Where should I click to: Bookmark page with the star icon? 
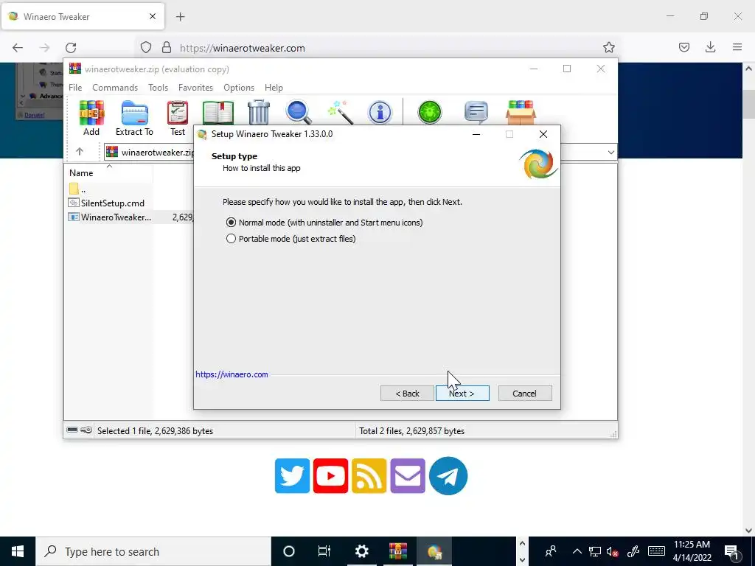pyautogui.click(x=608, y=48)
